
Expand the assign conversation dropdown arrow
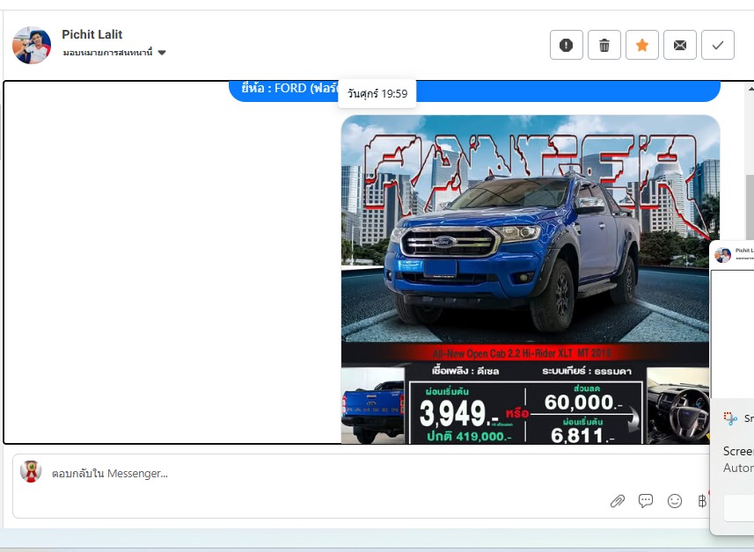162,53
